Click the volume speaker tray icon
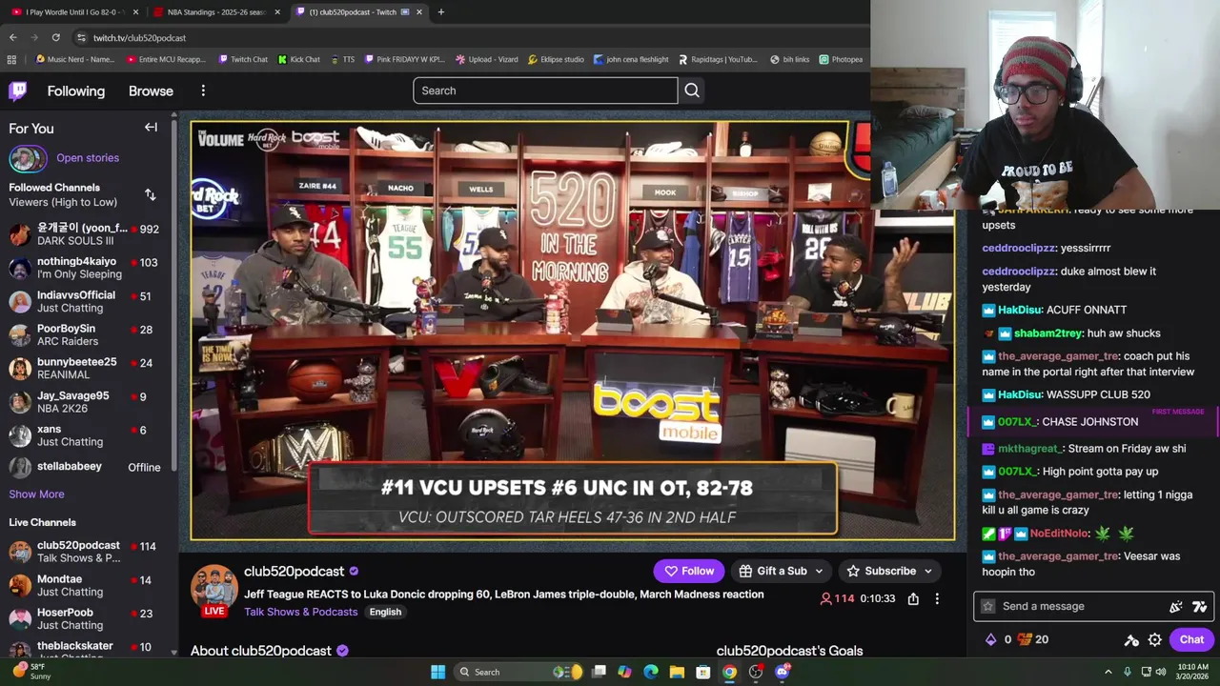The image size is (1220, 686). click(1161, 672)
